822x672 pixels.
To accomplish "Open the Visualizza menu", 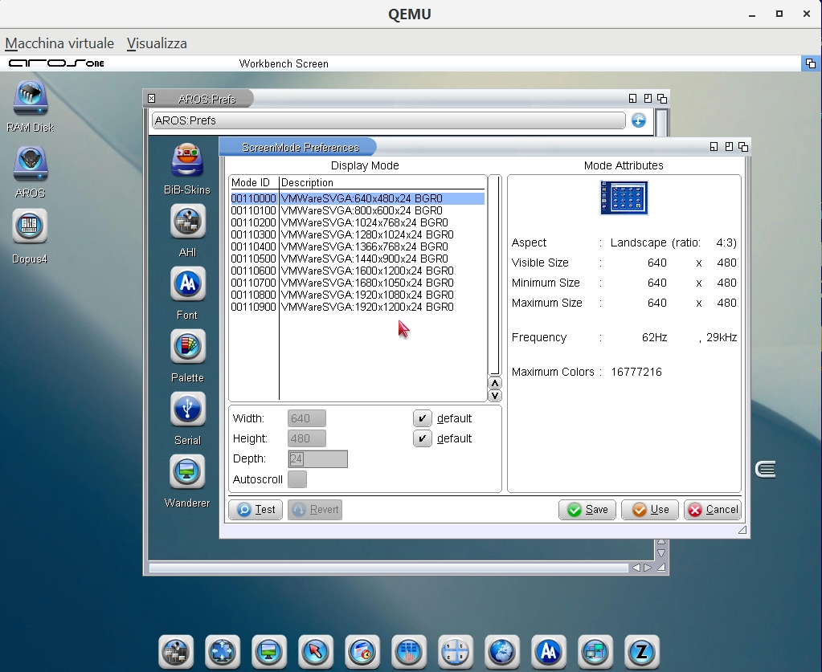I will point(157,43).
